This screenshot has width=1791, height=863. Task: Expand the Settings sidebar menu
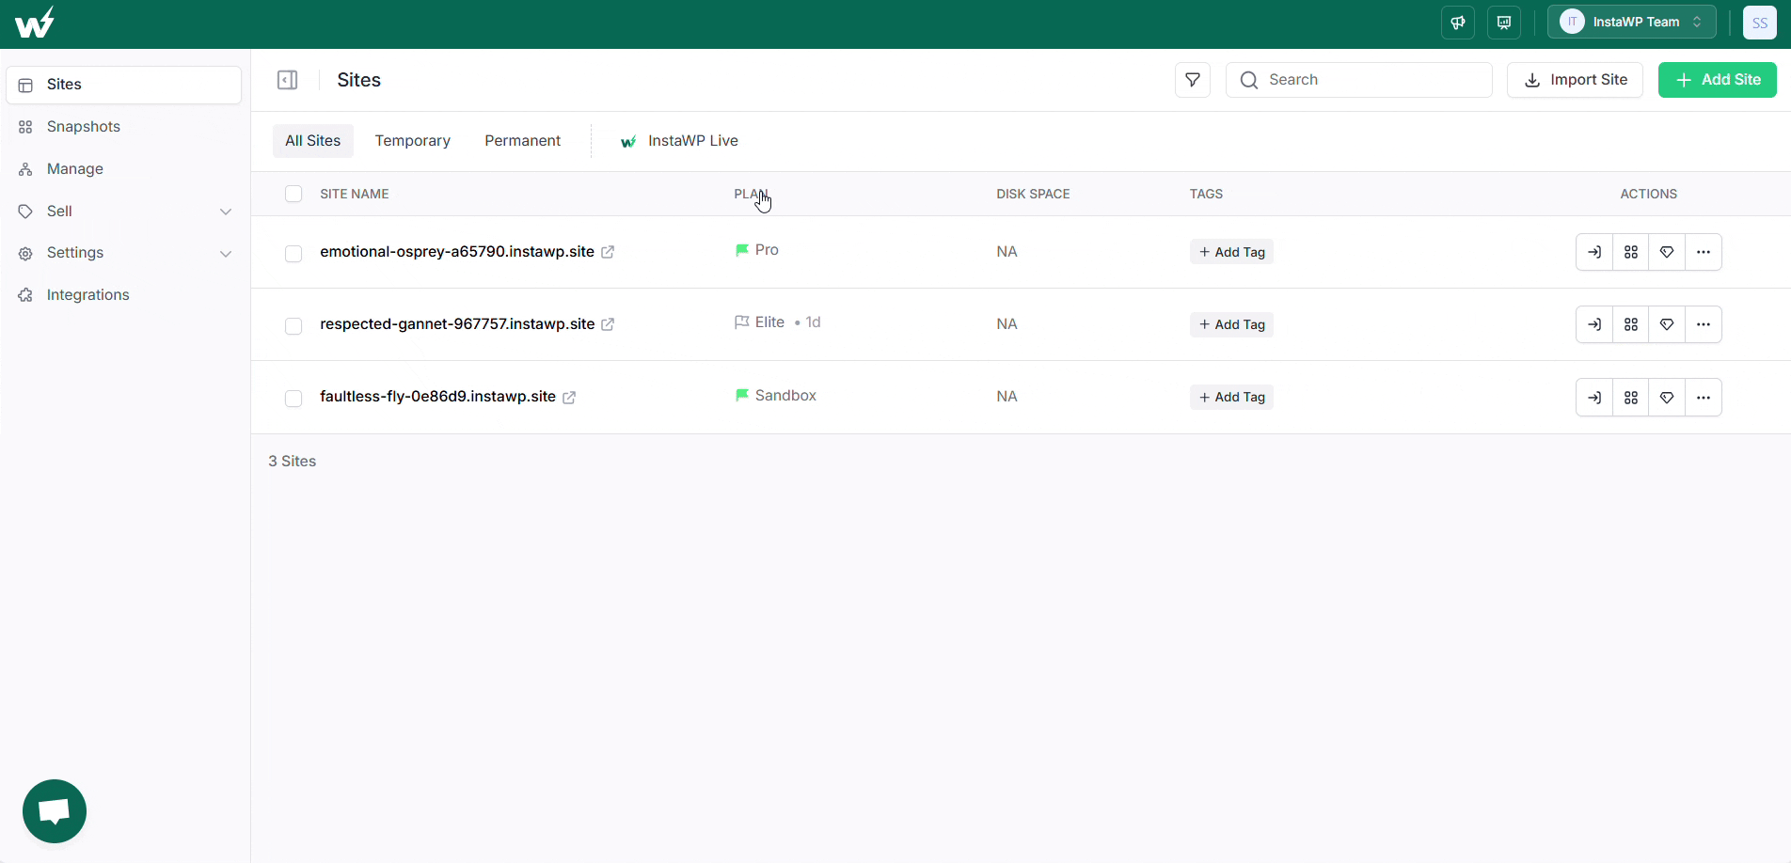coord(124,253)
